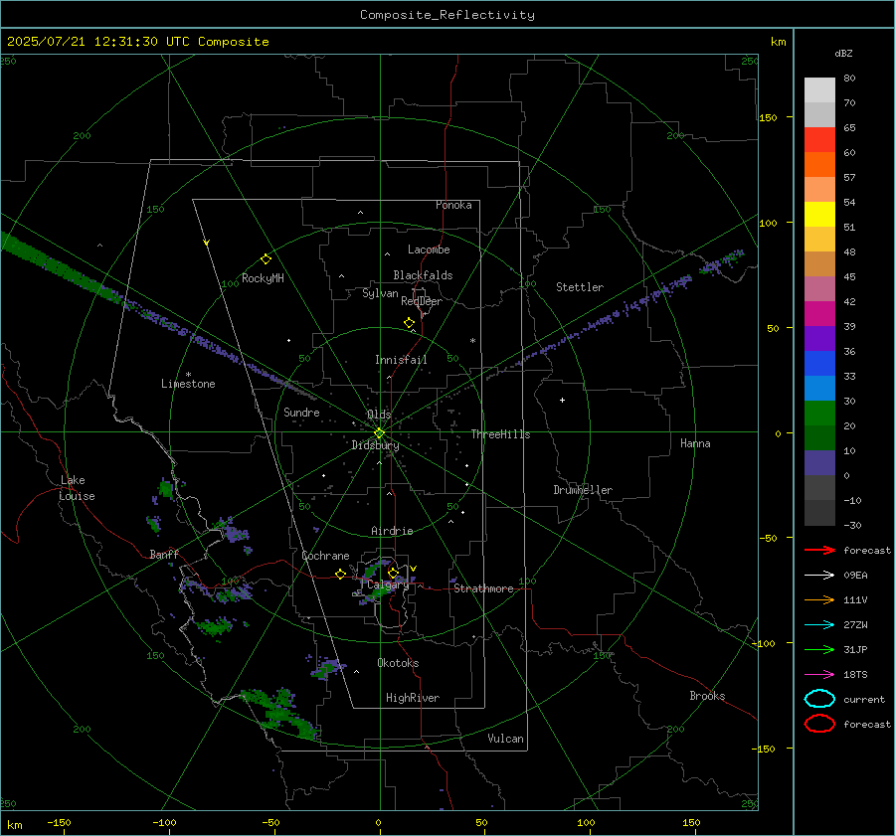Viewport: 895px width, 836px height.
Task: Click the magenta 39–42 dBZ color swatch
Action: point(819,314)
